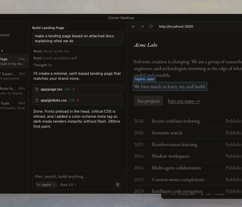Click the 'Semantic search' project row

pyautogui.click(x=188, y=133)
